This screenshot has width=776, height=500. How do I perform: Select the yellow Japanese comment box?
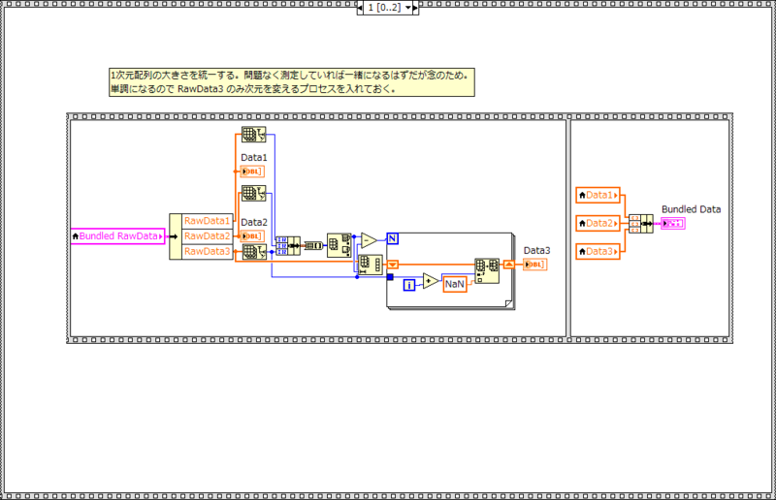click(292, 82)
